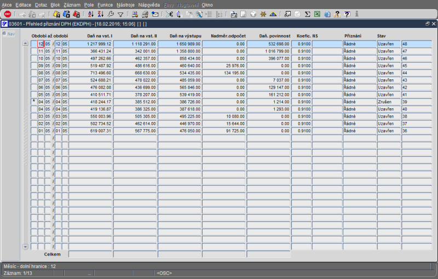Click the triangle house icon in toolbar
Image resolution: width=438 pixels, height=279 pixels.
273,14
